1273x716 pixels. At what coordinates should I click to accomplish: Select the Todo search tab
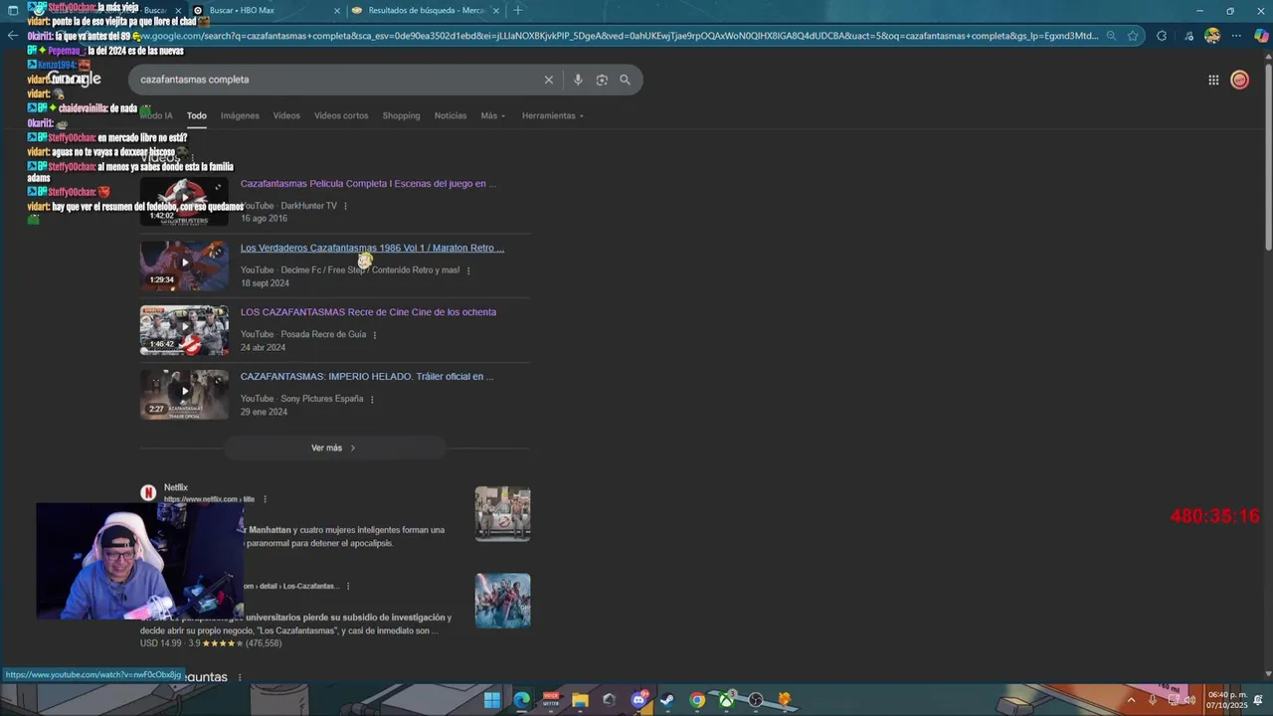click(x=197, y=115)
